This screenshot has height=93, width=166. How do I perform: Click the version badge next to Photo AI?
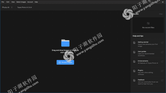(12, 7)
